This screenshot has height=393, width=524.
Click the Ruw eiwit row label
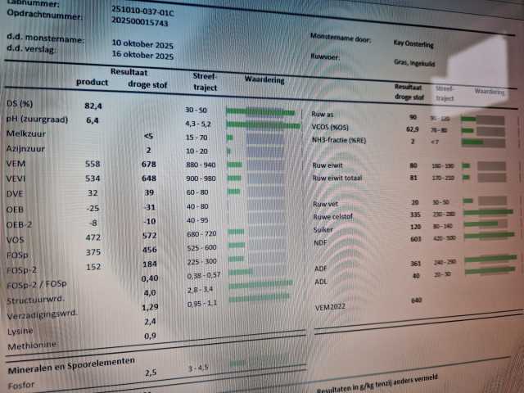(x=327, y=165)
